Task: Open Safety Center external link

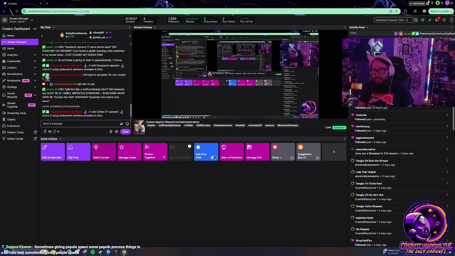Action: pyautogui.click(x=19, y=139)
